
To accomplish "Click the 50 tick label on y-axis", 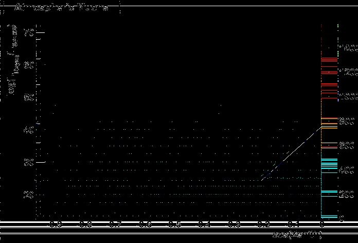I will click(x=28, y=98).
